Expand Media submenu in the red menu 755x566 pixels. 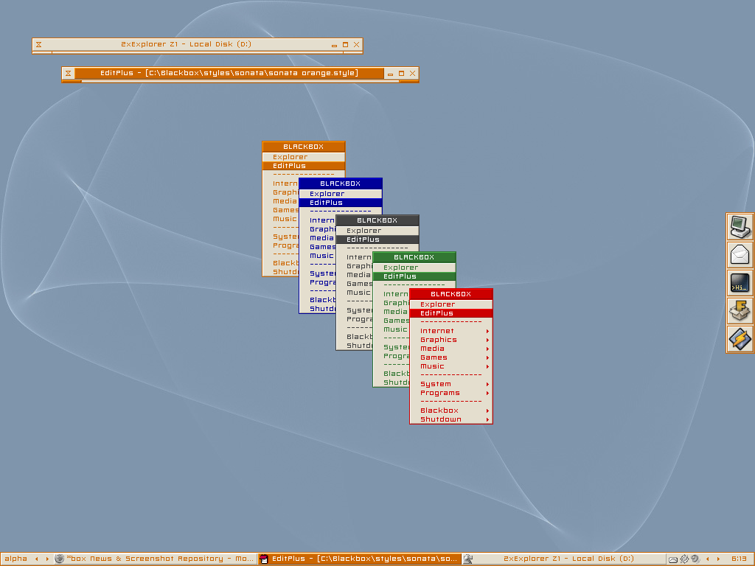[450, 349]
